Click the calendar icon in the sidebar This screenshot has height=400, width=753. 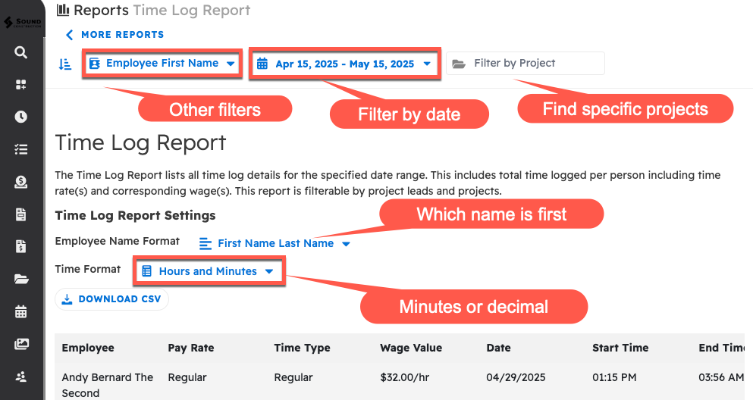point(21,311)
